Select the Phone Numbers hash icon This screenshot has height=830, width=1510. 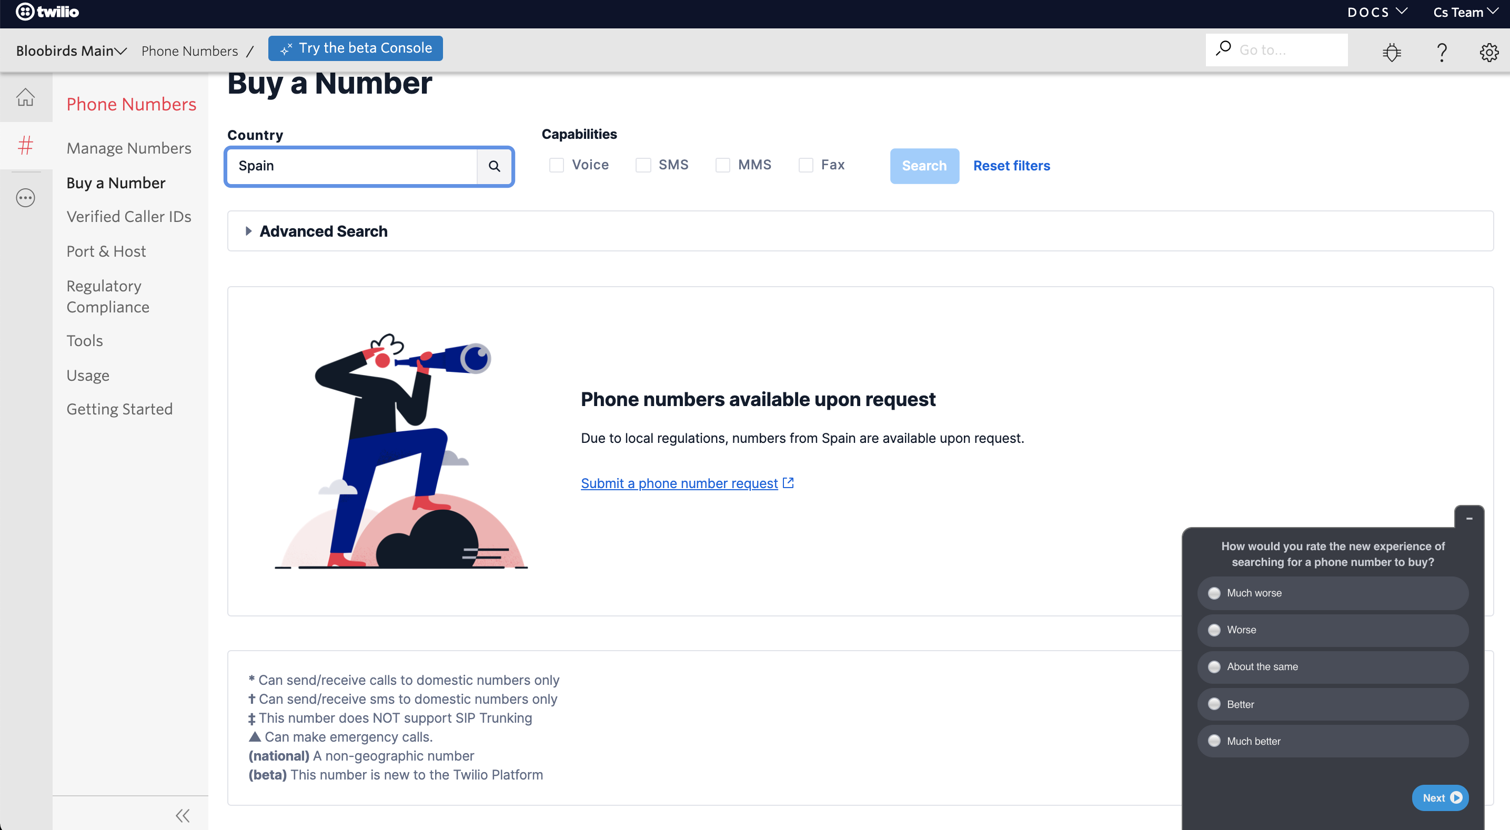[25, 145]
